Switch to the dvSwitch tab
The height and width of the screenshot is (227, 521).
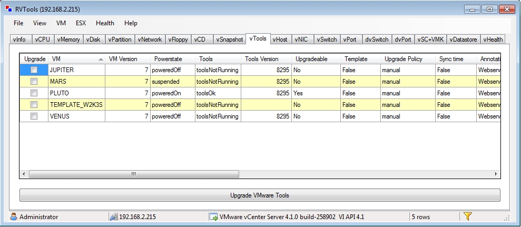coord(377,39)
